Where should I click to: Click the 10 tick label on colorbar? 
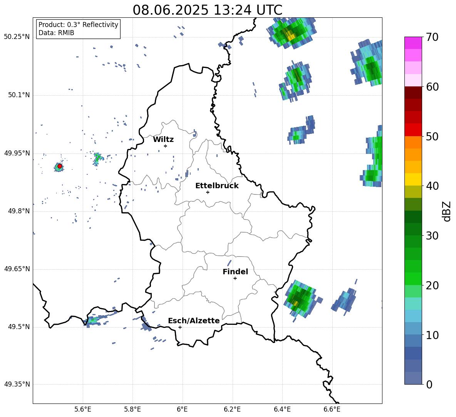(432, 335)
